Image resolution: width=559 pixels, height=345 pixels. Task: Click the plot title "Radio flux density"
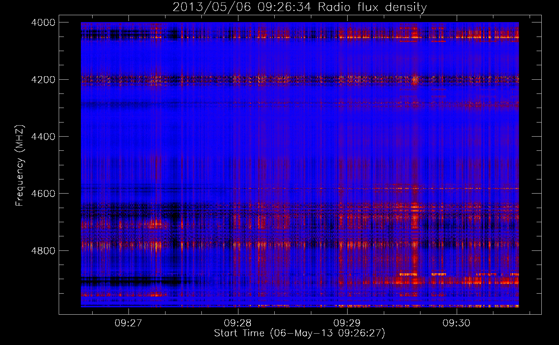pos(372,7)
